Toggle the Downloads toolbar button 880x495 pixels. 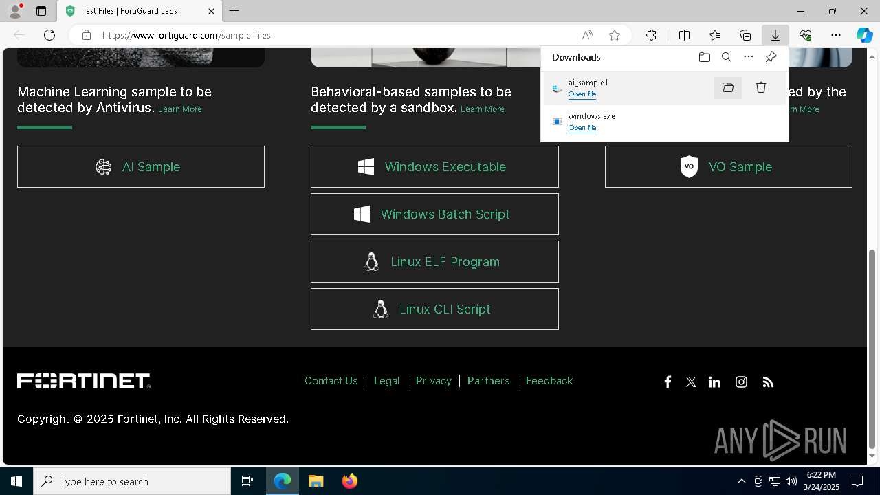coord(775,35)
